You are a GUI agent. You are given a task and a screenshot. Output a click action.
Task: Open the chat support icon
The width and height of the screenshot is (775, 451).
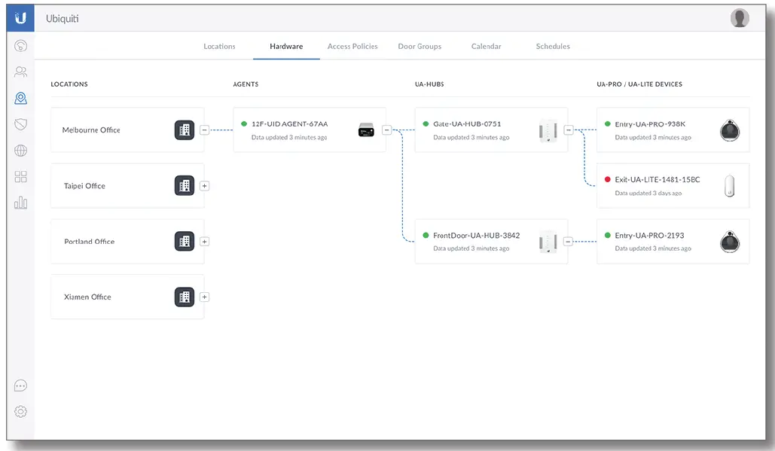[20, 385]
